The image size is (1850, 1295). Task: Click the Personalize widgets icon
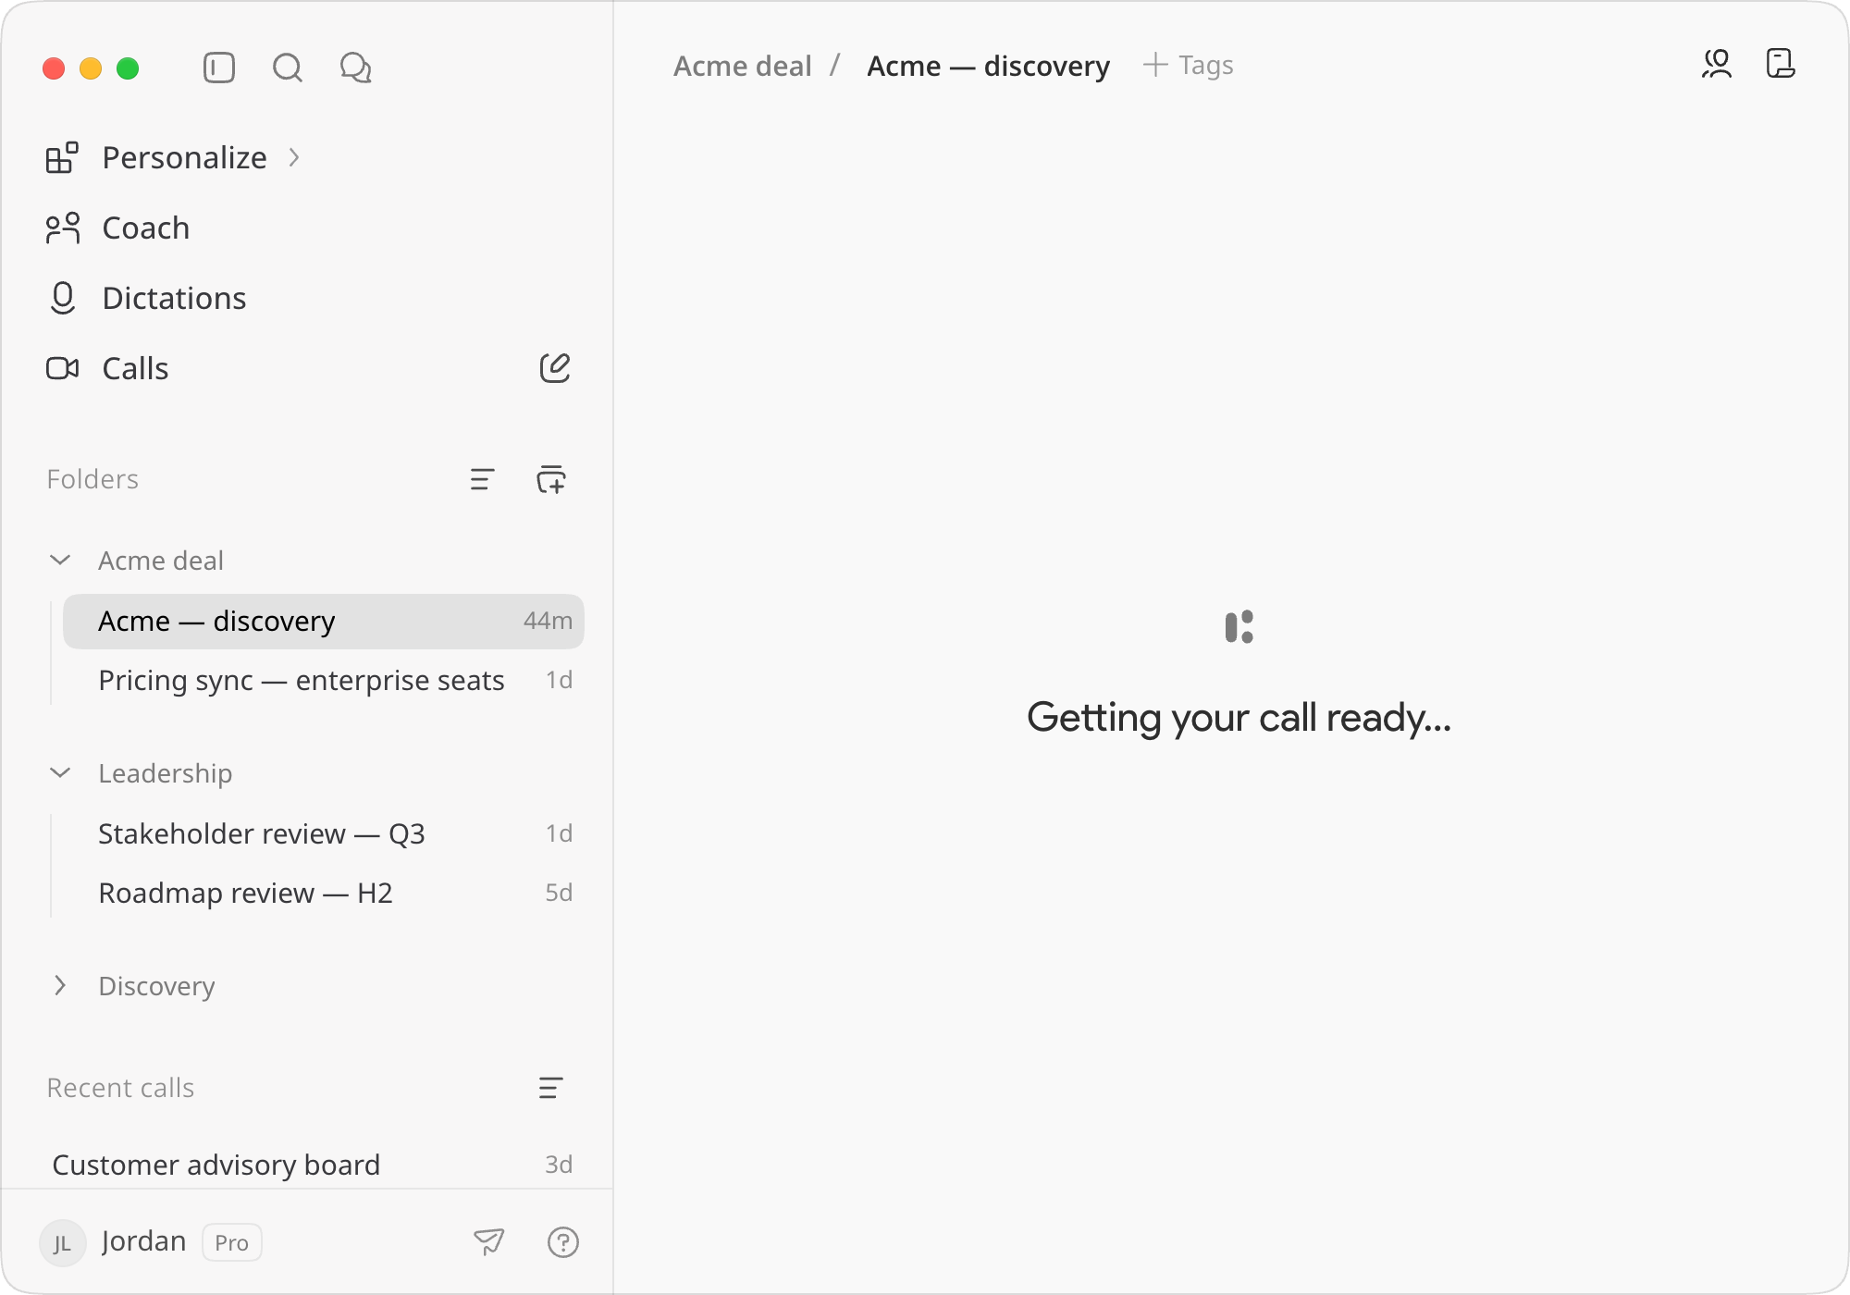pos(62,158)
